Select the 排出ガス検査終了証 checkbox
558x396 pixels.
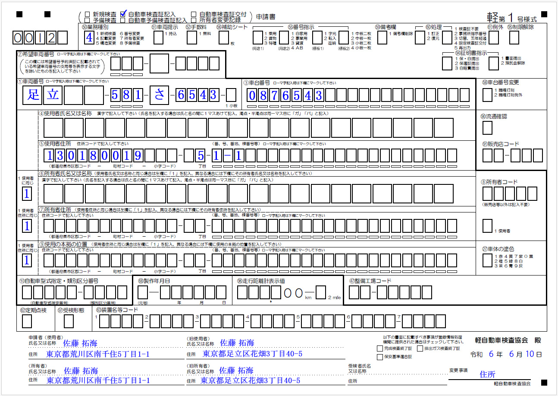(420, 348)
